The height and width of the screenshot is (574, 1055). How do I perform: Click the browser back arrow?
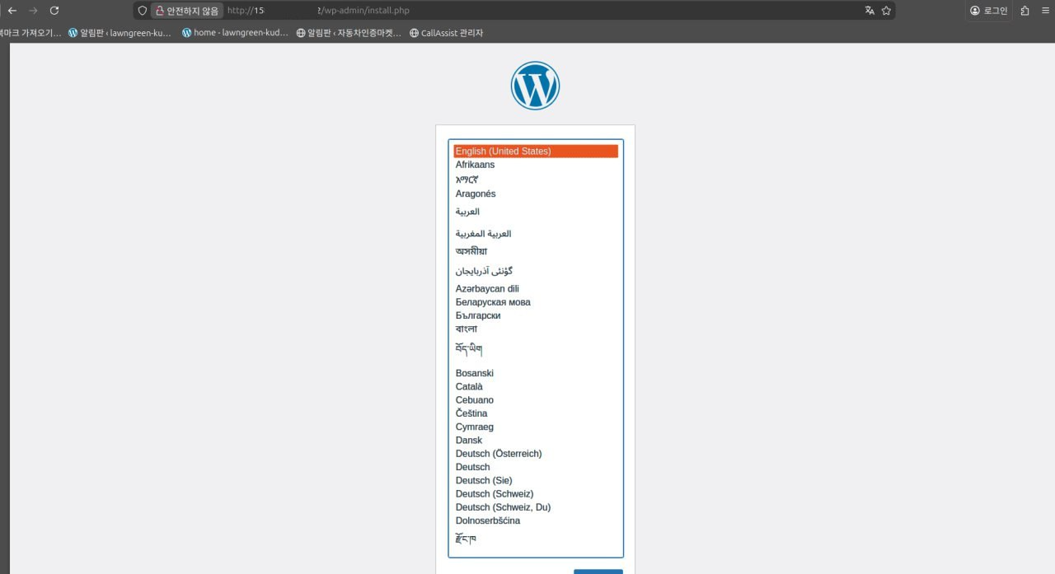pyautogui.click(x=12, y=11)
